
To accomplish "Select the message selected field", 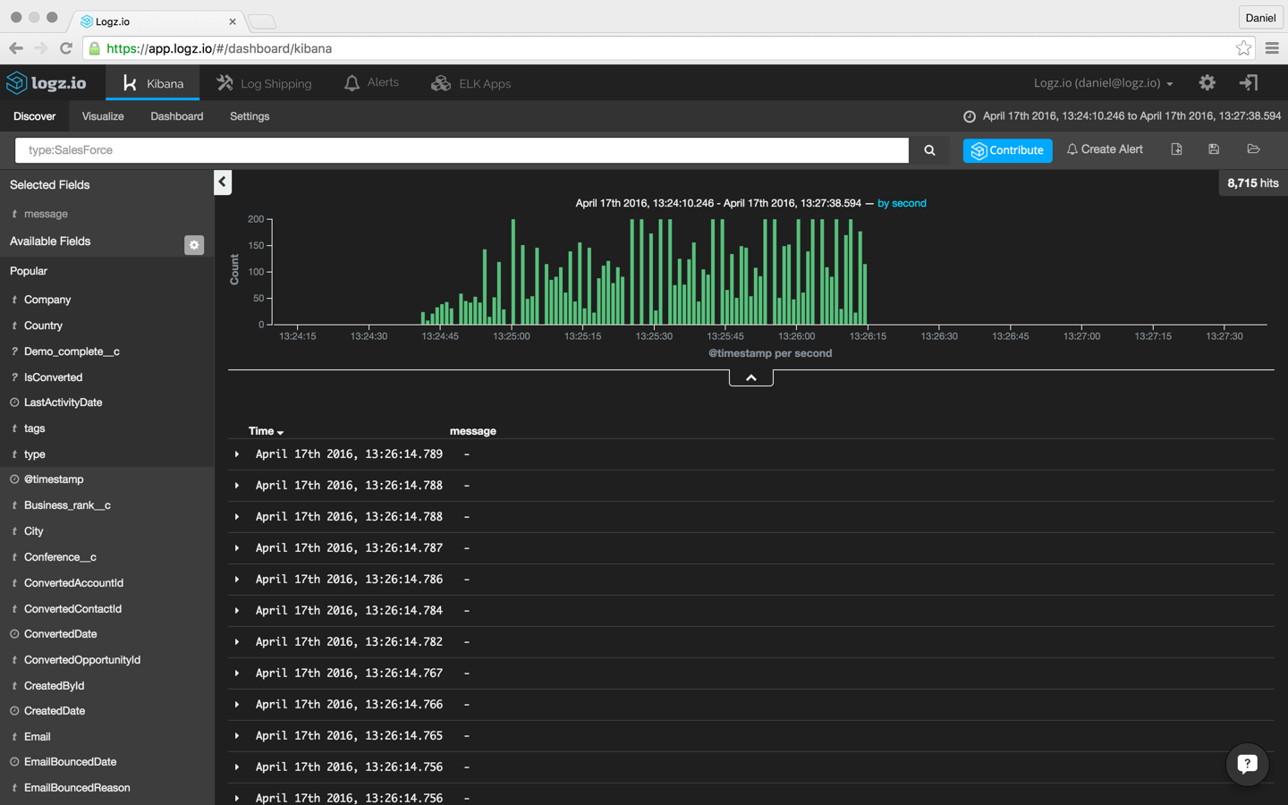I will point(46,214).
